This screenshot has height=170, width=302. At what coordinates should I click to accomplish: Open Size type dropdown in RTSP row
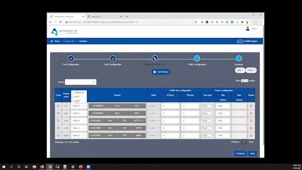(x=208, y=128)
